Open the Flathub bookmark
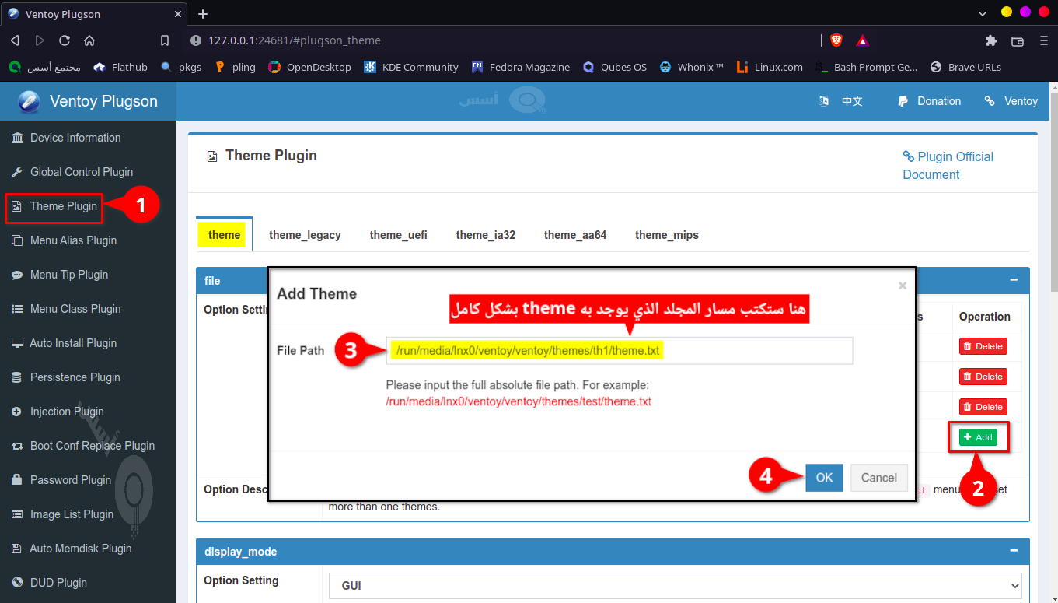 click(120, 67)
